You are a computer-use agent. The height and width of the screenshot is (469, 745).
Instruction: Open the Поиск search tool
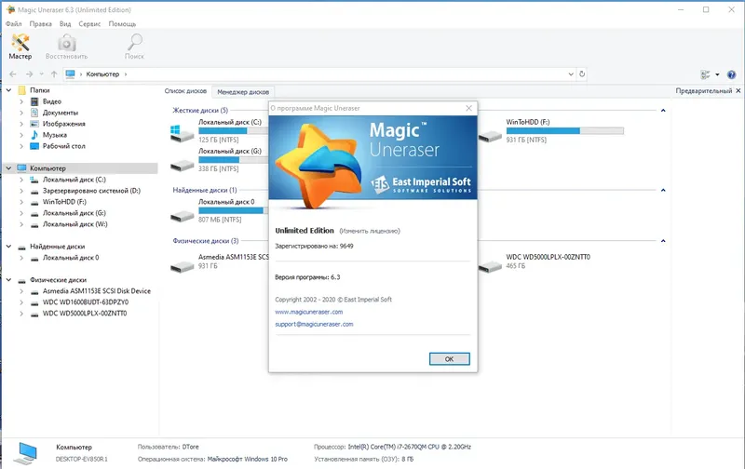[134, 47]
